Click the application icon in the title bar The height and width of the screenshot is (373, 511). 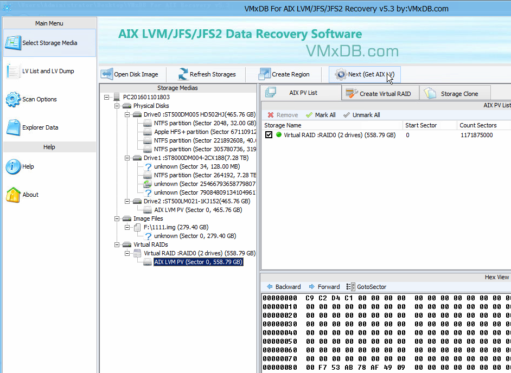[x=7, y=8]
